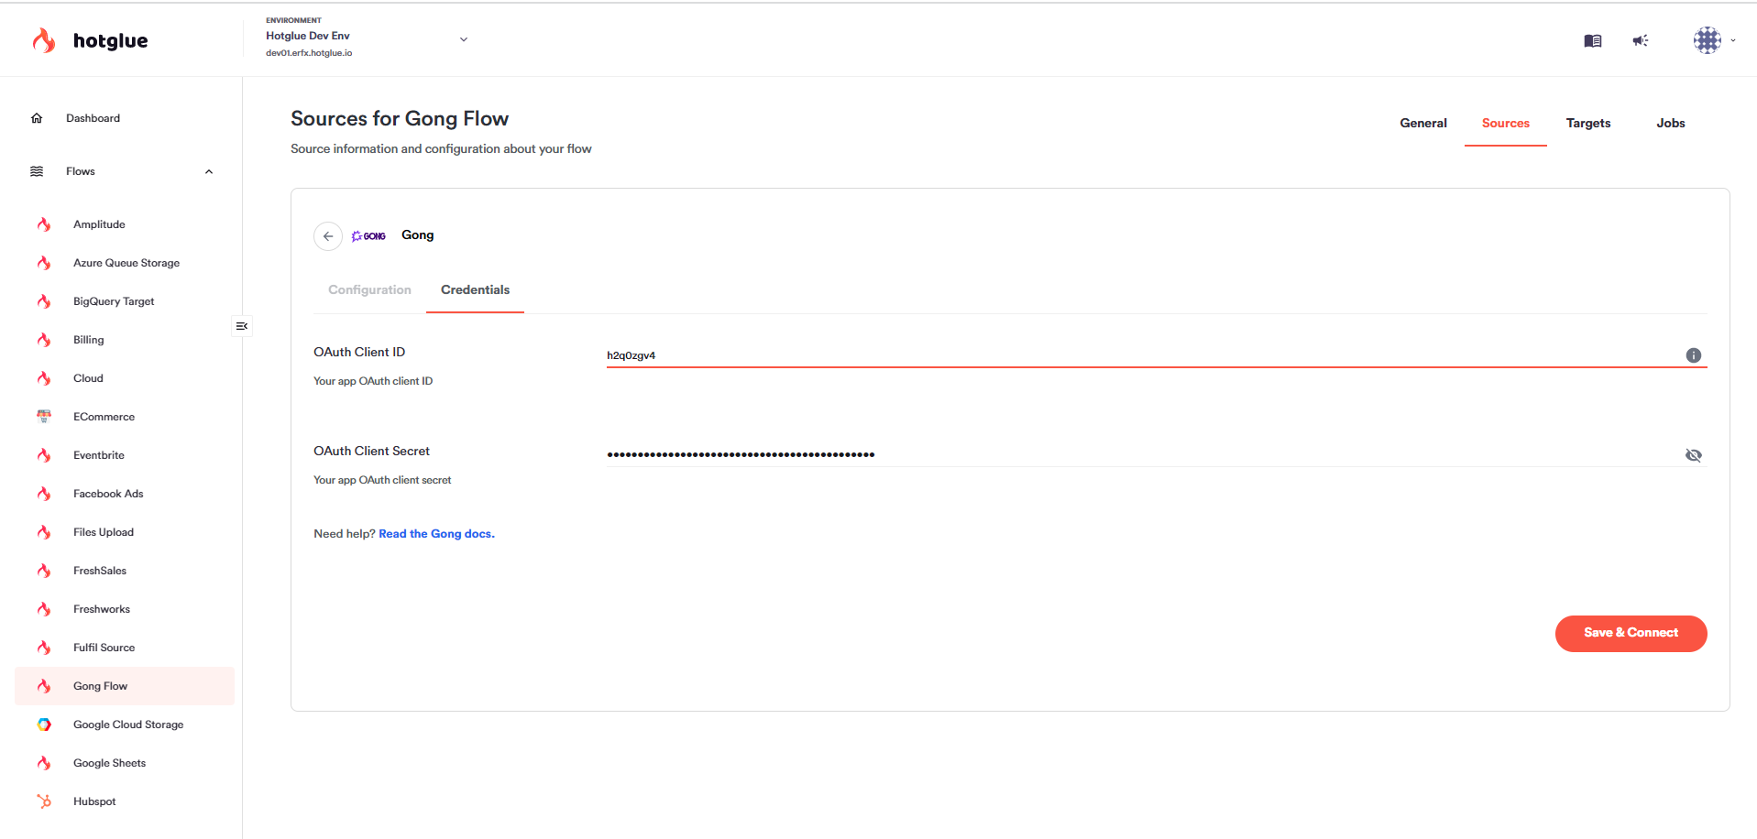Select the Sources tab
1757x839 pixels.
click(1506, 124)
